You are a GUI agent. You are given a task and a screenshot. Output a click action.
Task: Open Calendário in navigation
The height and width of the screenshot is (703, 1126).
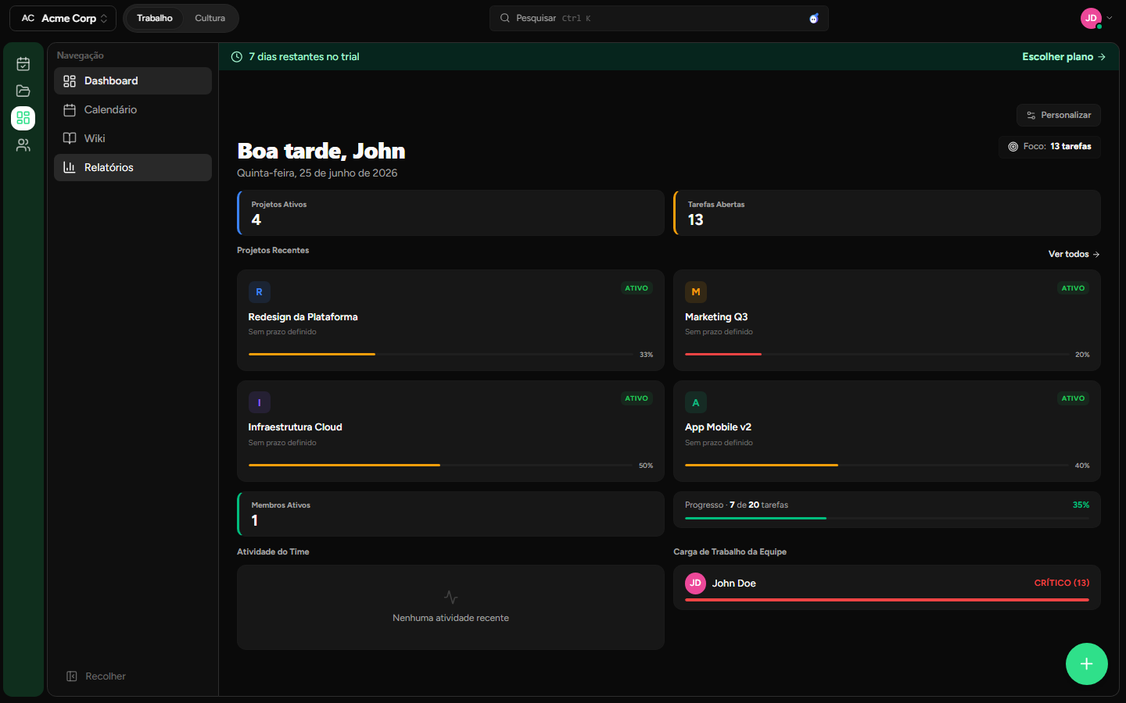[x=133, y=110]
